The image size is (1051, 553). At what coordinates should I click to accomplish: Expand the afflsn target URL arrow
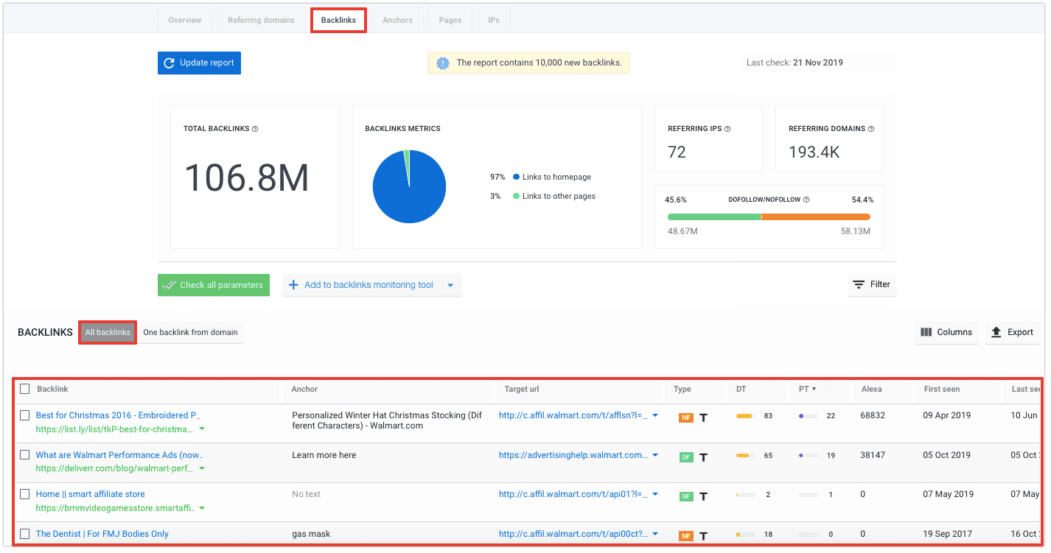(655, 416)
